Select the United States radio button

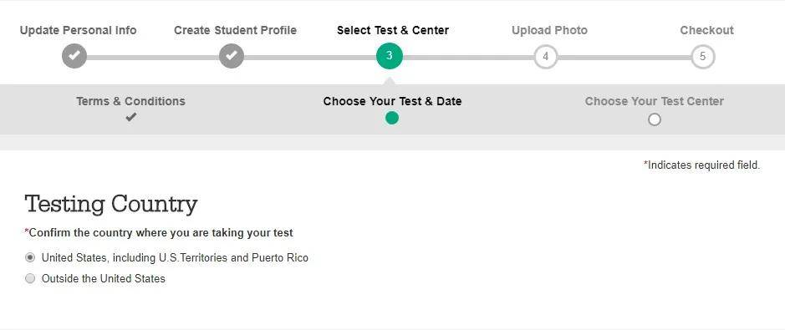[x=30, y=257]
